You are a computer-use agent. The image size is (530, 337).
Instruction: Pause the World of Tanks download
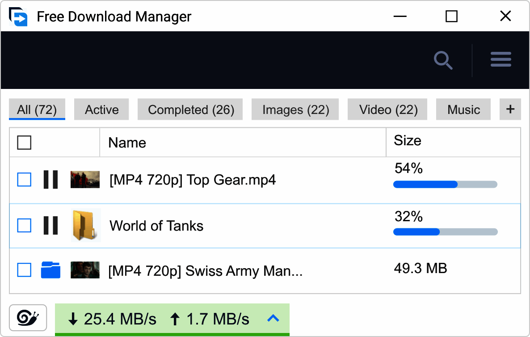(x=50, y=226)
